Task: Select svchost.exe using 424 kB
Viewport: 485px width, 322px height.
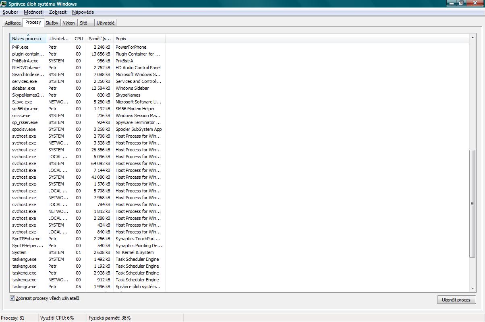Action: 87,225
